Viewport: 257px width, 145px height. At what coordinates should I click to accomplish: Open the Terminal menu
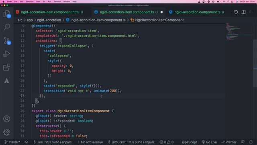(x=57, y=2)
